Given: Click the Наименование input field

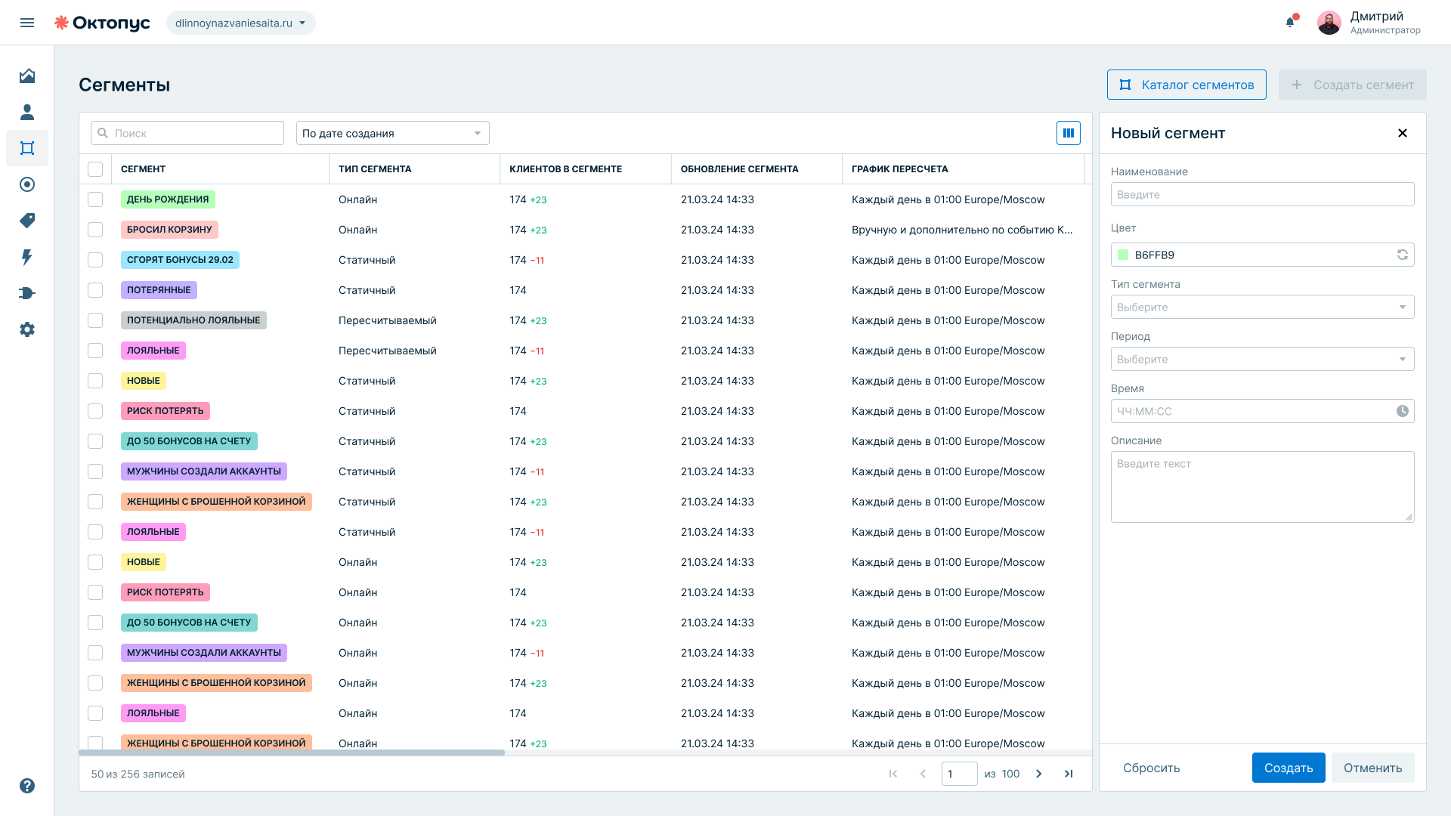Looking at the screenshot, I should pos(1262,194).
